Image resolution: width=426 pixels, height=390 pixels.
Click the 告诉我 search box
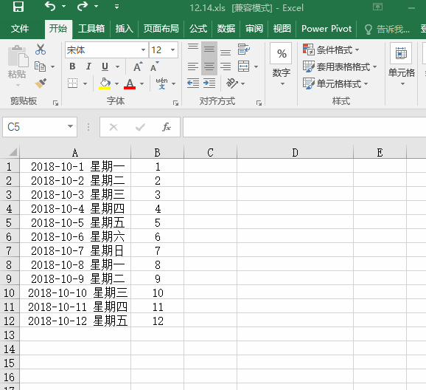point(388,29)
